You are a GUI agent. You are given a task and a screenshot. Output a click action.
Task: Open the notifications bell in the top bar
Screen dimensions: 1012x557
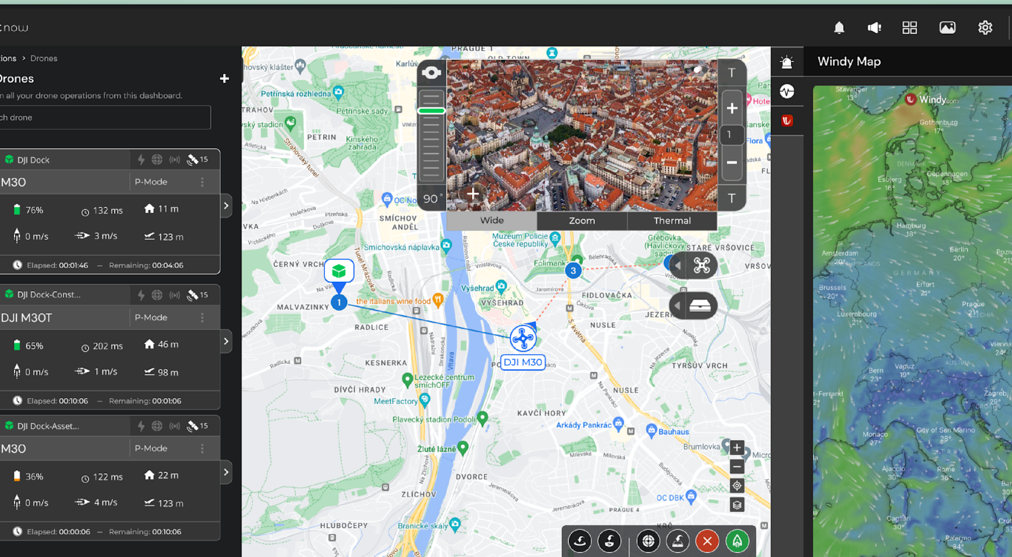[x=839, y=27]
